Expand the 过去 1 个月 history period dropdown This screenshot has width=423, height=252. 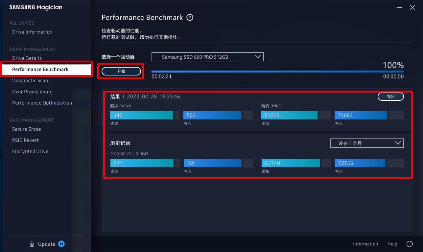(367, 143)
